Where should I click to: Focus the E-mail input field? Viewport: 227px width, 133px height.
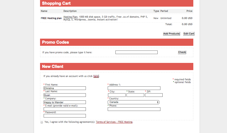65,109
